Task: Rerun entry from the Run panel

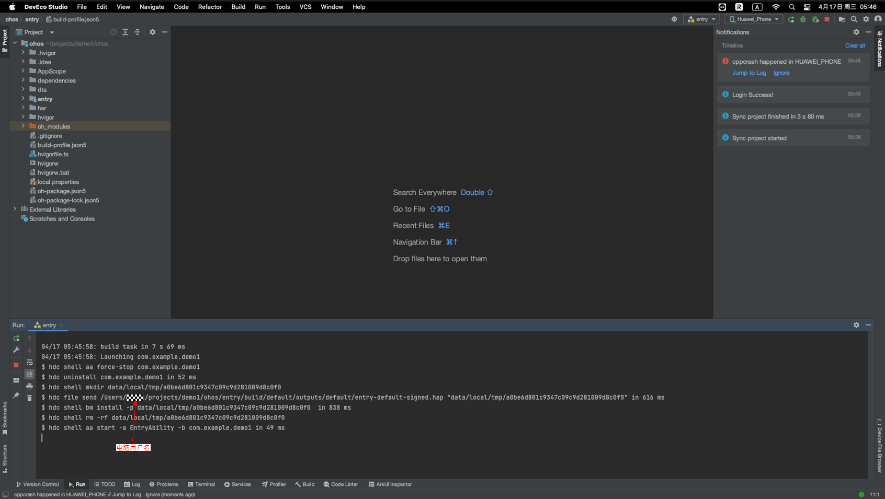Action: (x=16, y=339)
